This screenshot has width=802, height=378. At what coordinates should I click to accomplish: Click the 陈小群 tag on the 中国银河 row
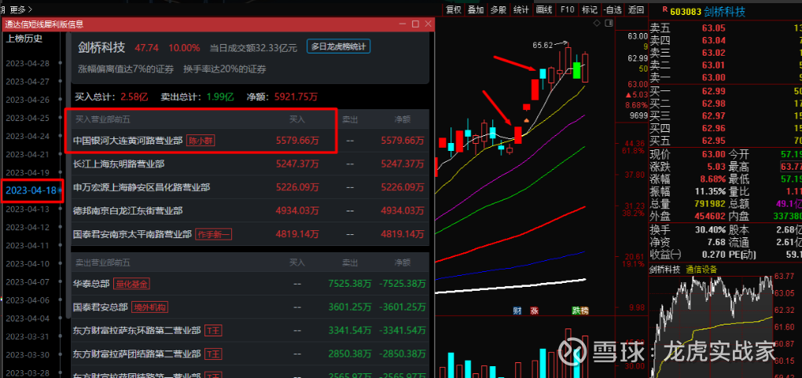pyautogui.click(x=200, y=141)
